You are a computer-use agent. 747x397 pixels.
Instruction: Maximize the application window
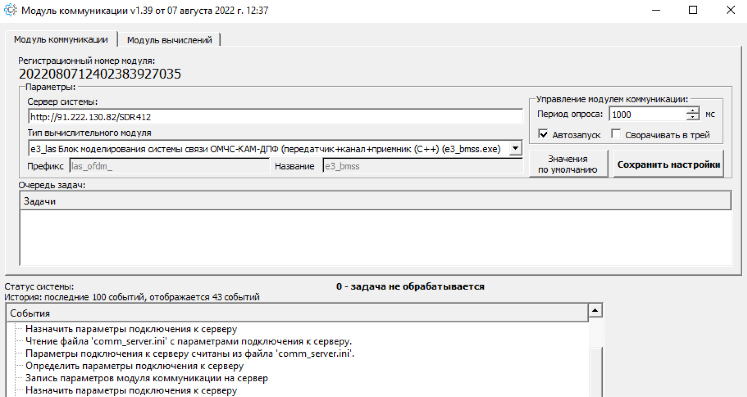693,10
